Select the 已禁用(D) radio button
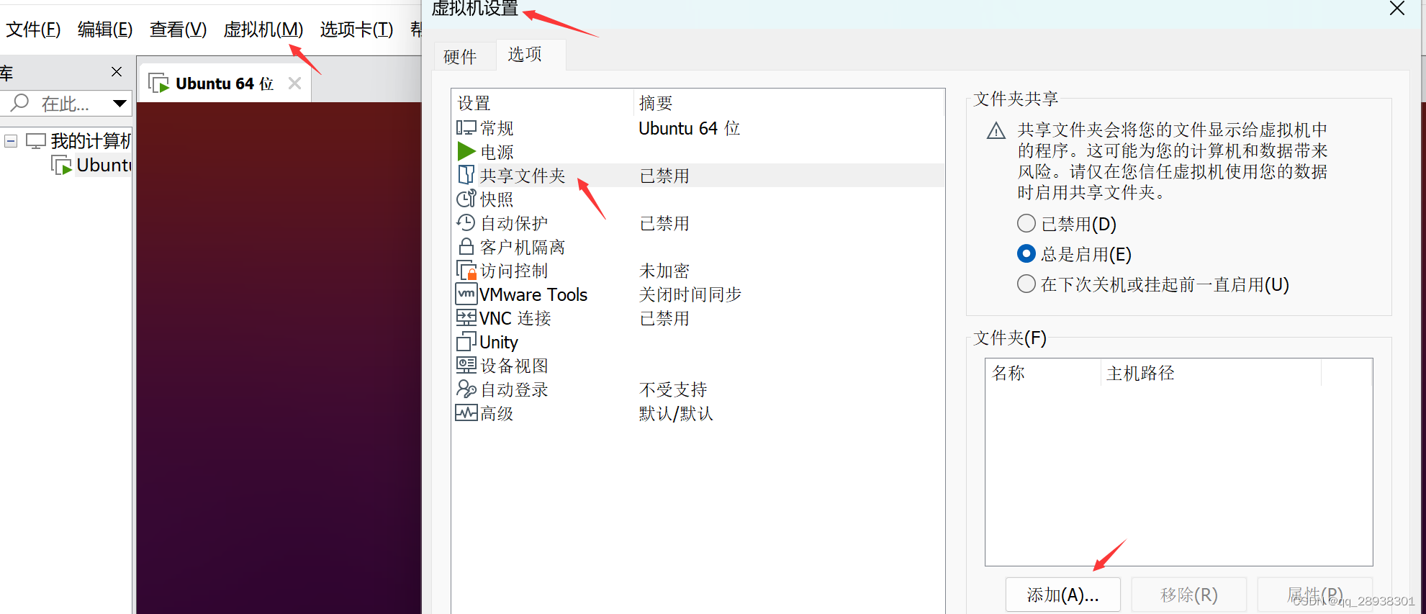The image size is (1426, 614). (1026, 223)
